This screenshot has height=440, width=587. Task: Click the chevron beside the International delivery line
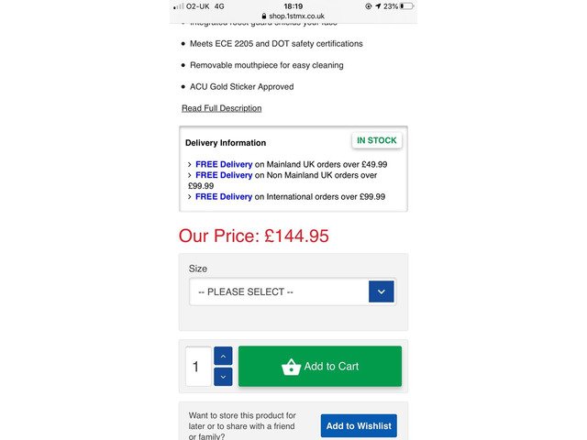click(x=189, y=196)
